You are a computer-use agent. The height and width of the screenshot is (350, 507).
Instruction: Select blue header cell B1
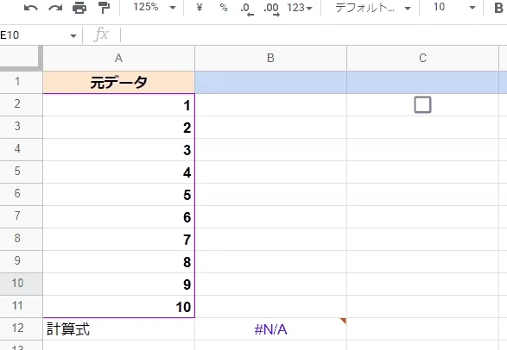click(x=270, y=82)
